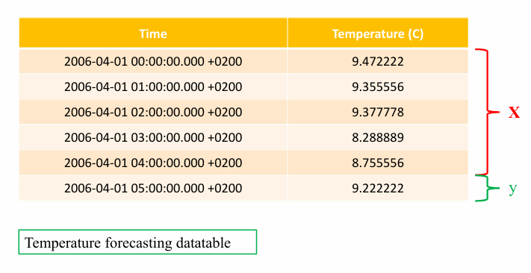This screenshot has height=273, width=531.
Task: Select the 01:00:00 time cell
Action: pyautogui.click(x=153, y=87)
